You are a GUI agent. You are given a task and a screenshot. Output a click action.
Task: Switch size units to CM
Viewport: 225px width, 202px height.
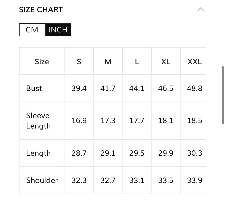[32, 30]
